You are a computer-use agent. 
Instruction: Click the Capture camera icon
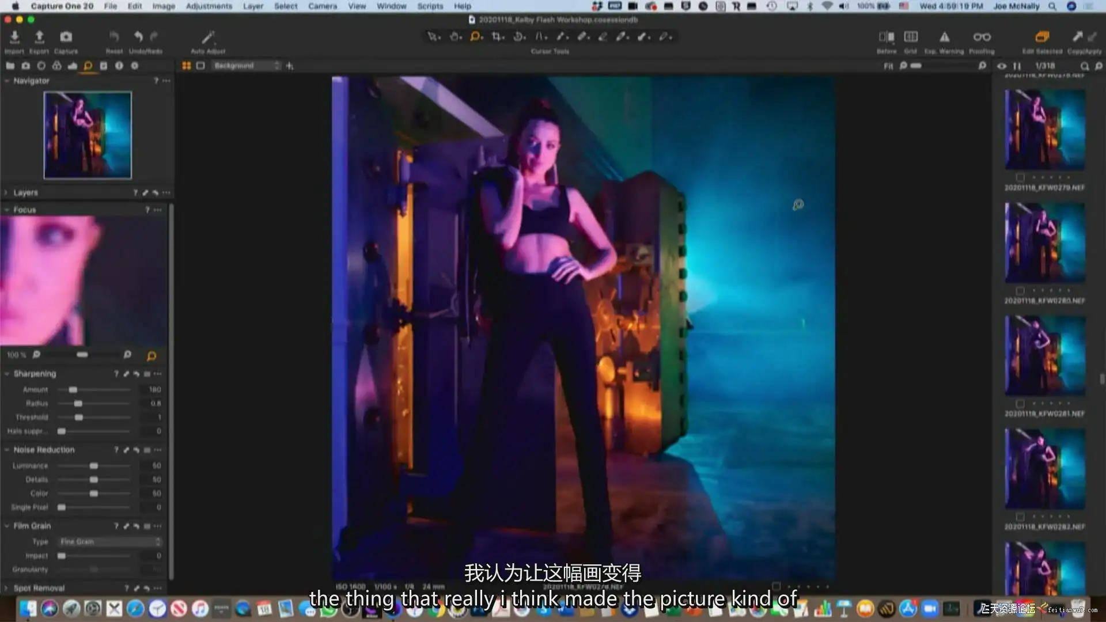point(66,37)
